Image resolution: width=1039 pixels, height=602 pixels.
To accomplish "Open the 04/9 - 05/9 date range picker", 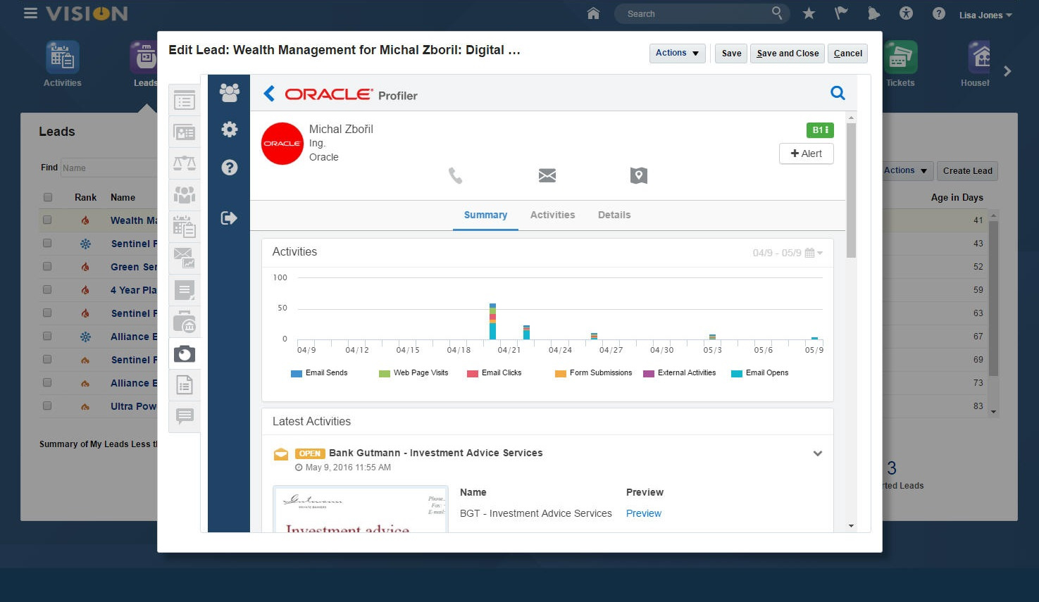I will [787, 253].
